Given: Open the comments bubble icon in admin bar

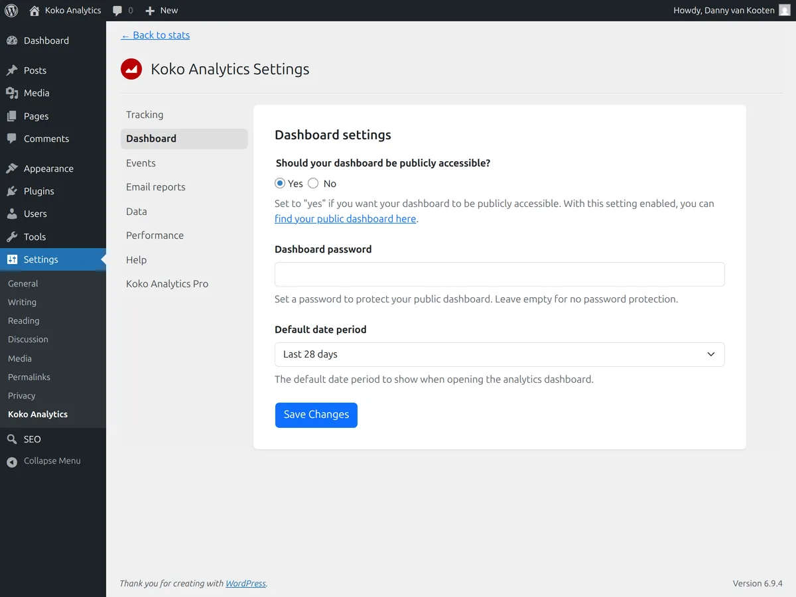Looking at the screenshot, I should coord(117,11).
